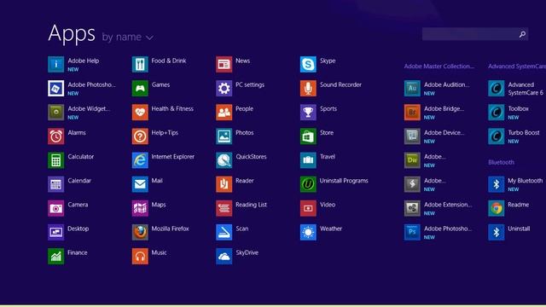Open the Calendar app icon

55,184
